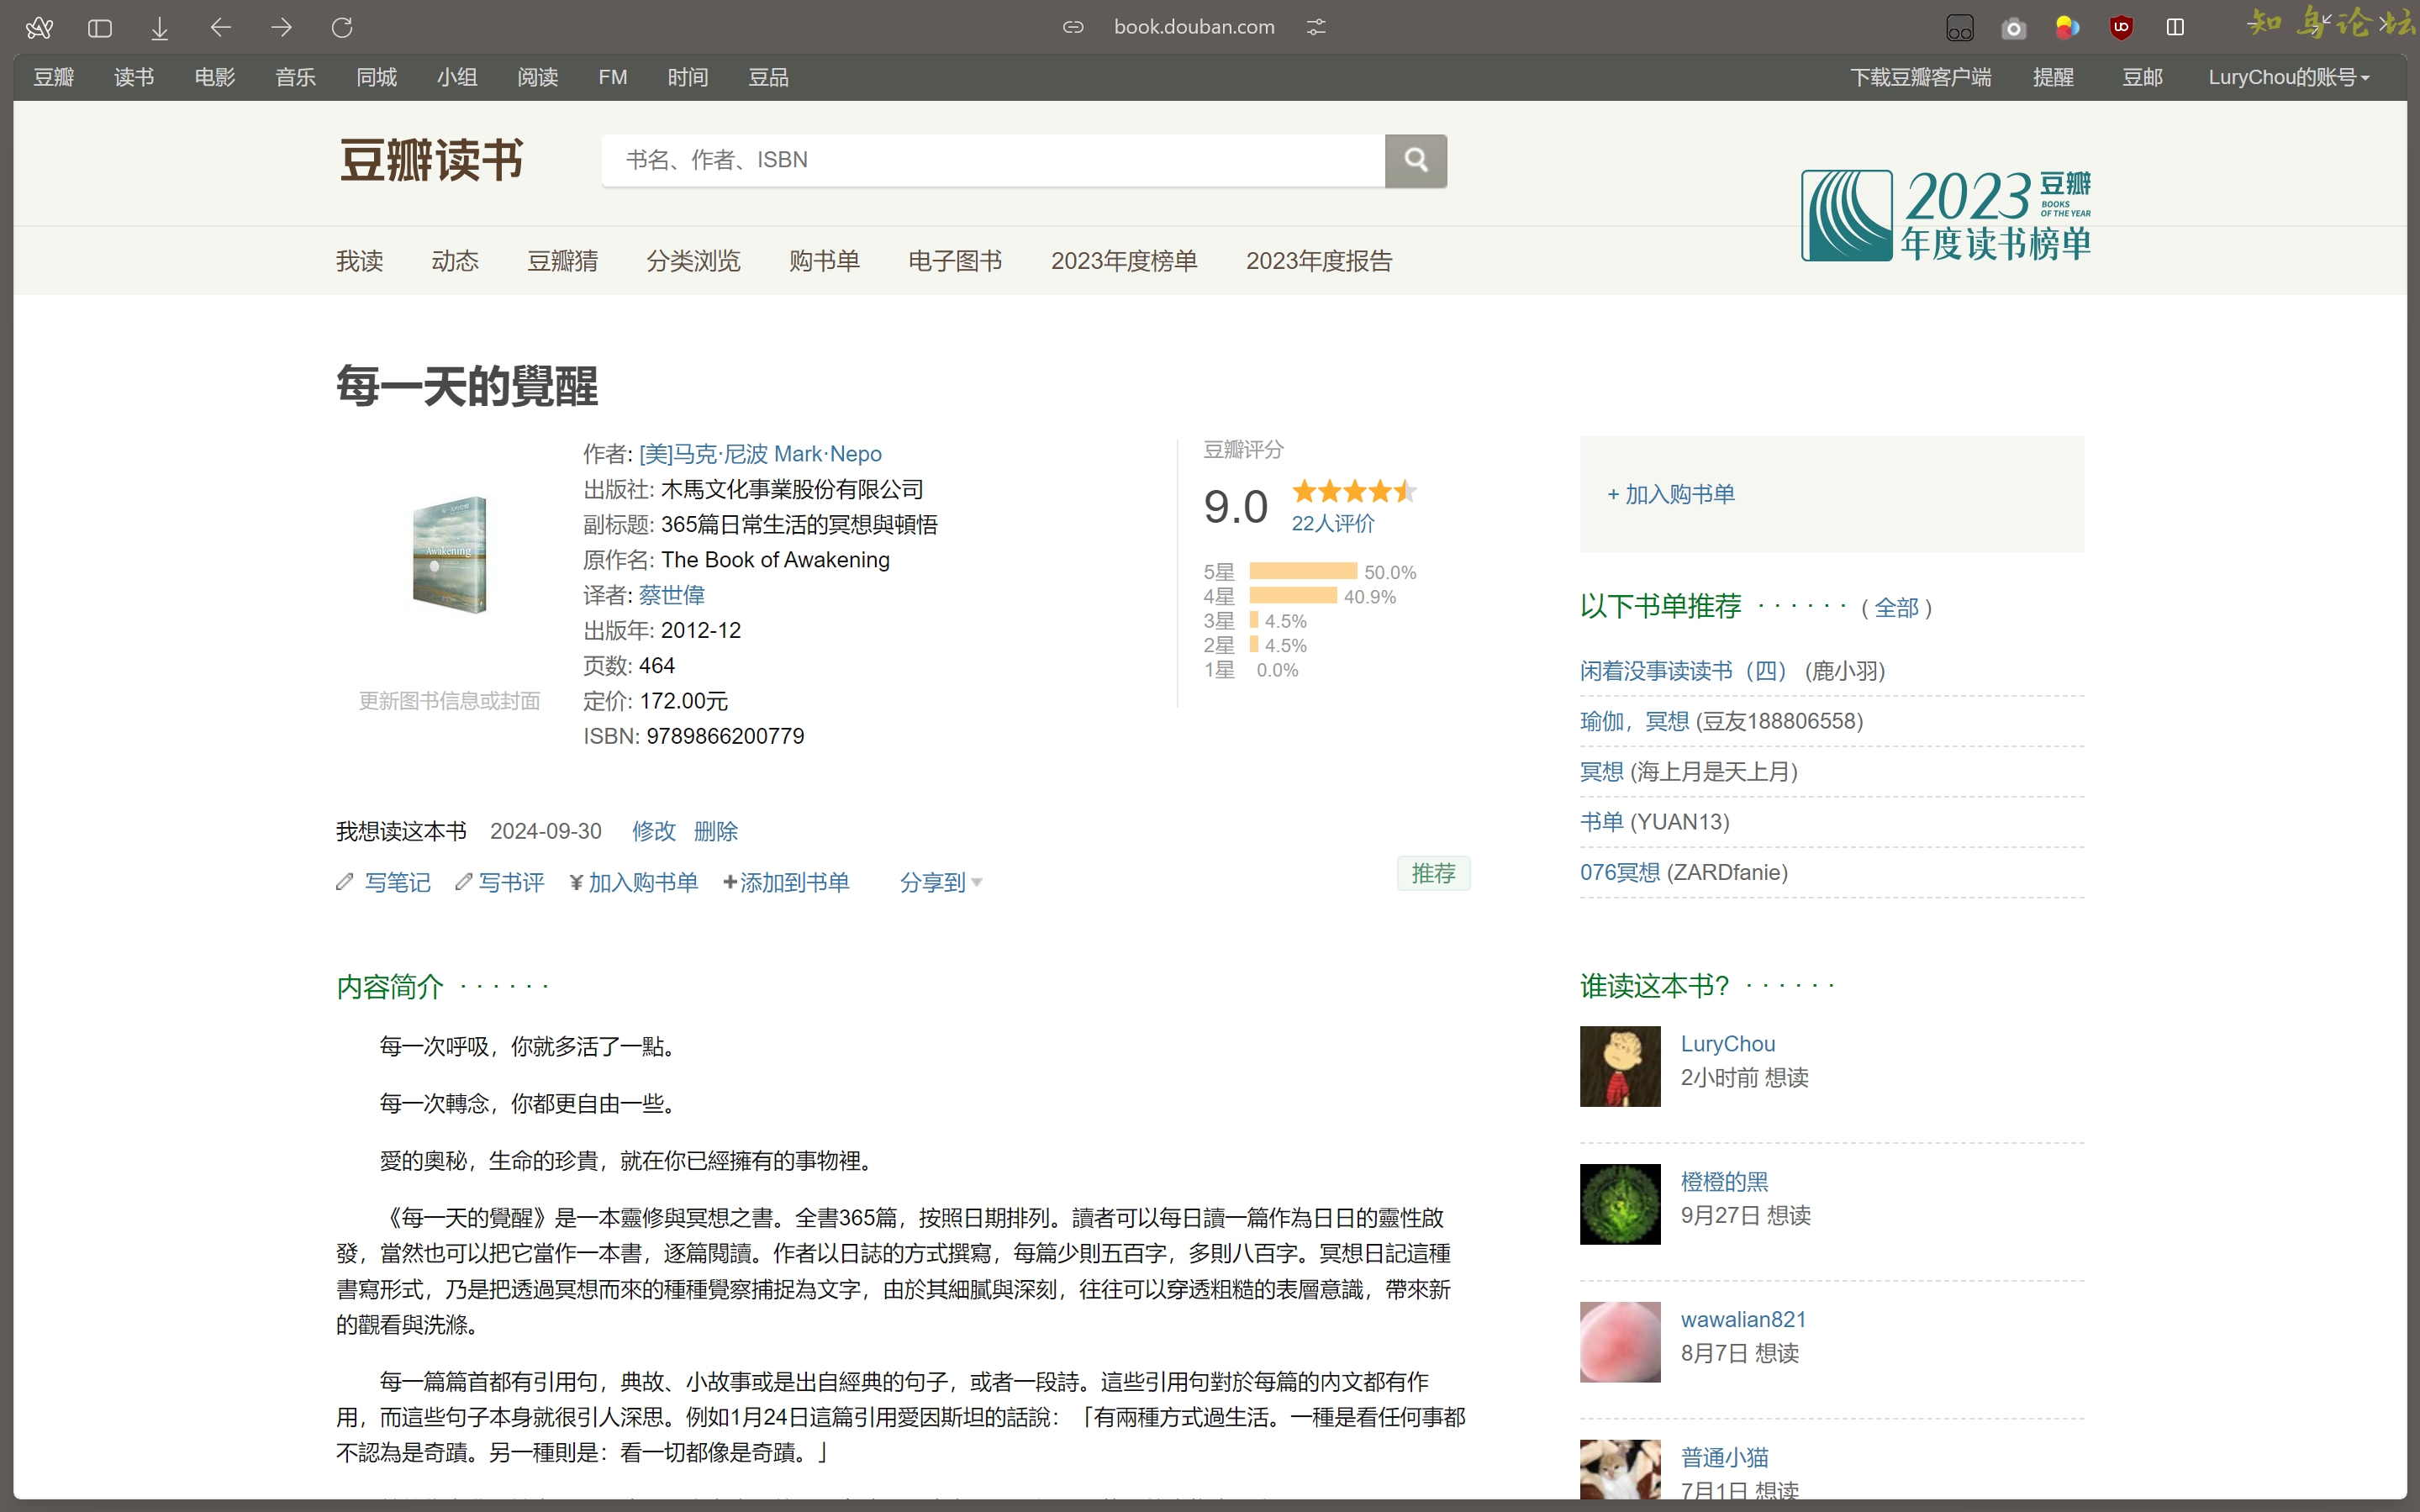Click the 写笔记 link

tap(398, 882)
